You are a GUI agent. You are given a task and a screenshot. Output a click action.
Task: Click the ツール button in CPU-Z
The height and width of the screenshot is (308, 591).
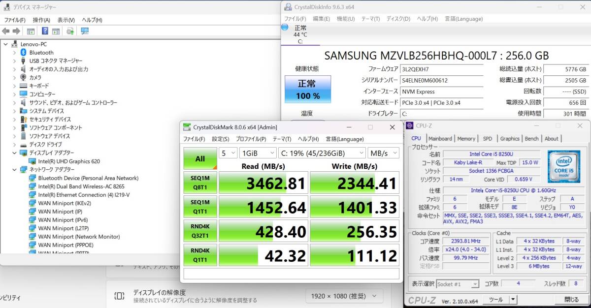[495, 299]
